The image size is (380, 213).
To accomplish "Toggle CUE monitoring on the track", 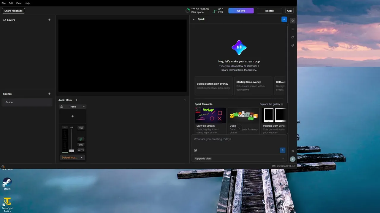I will [x=81, y=145].
